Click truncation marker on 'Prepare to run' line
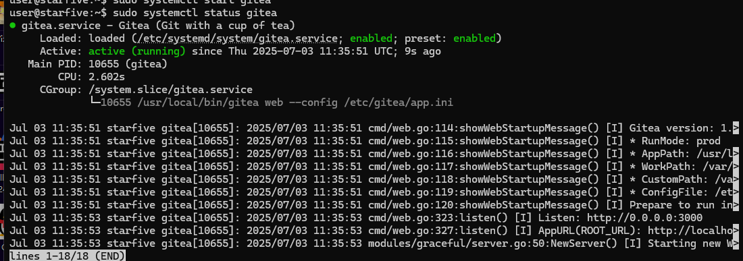Screen dimensions: 743x261 [x=736, y=205]
